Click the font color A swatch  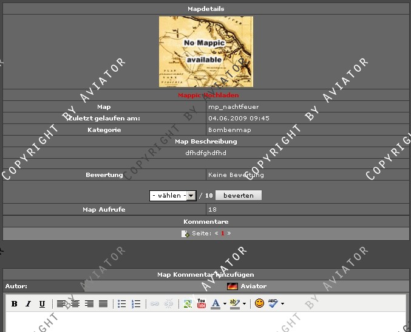click(x=216, y=303)
